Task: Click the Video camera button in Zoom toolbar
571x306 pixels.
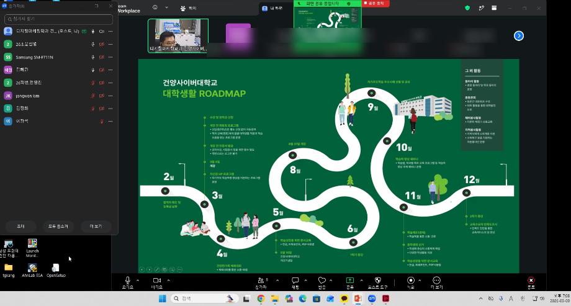Action: pyautogui.click(x=157, y=282)
